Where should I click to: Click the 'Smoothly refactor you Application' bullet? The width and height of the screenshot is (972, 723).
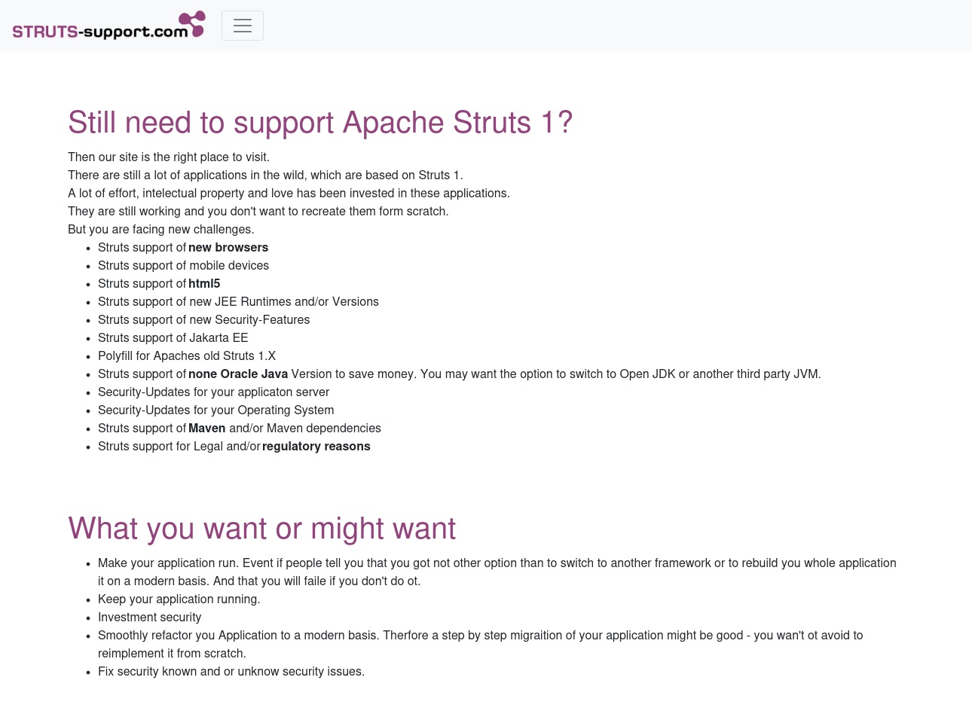tap(481, 644)
